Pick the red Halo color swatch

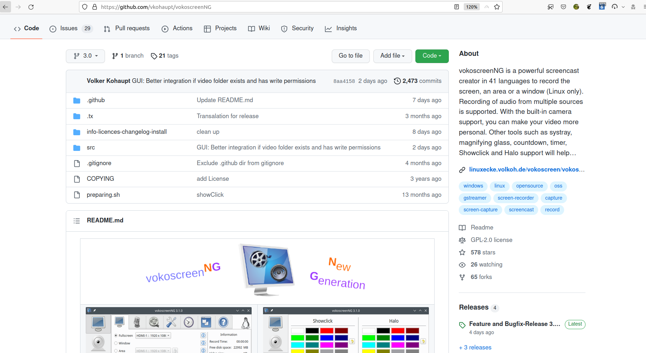coord(398,331)
